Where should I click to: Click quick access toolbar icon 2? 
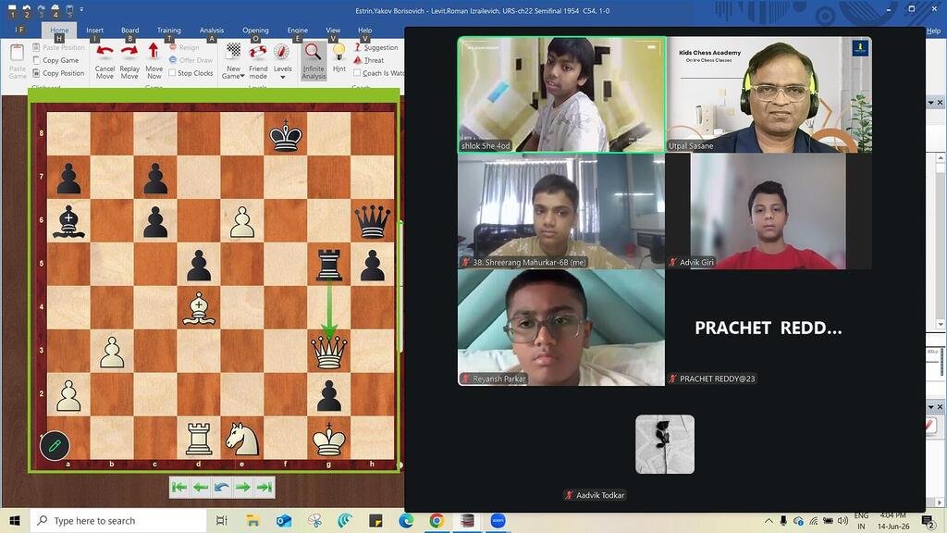26,10
